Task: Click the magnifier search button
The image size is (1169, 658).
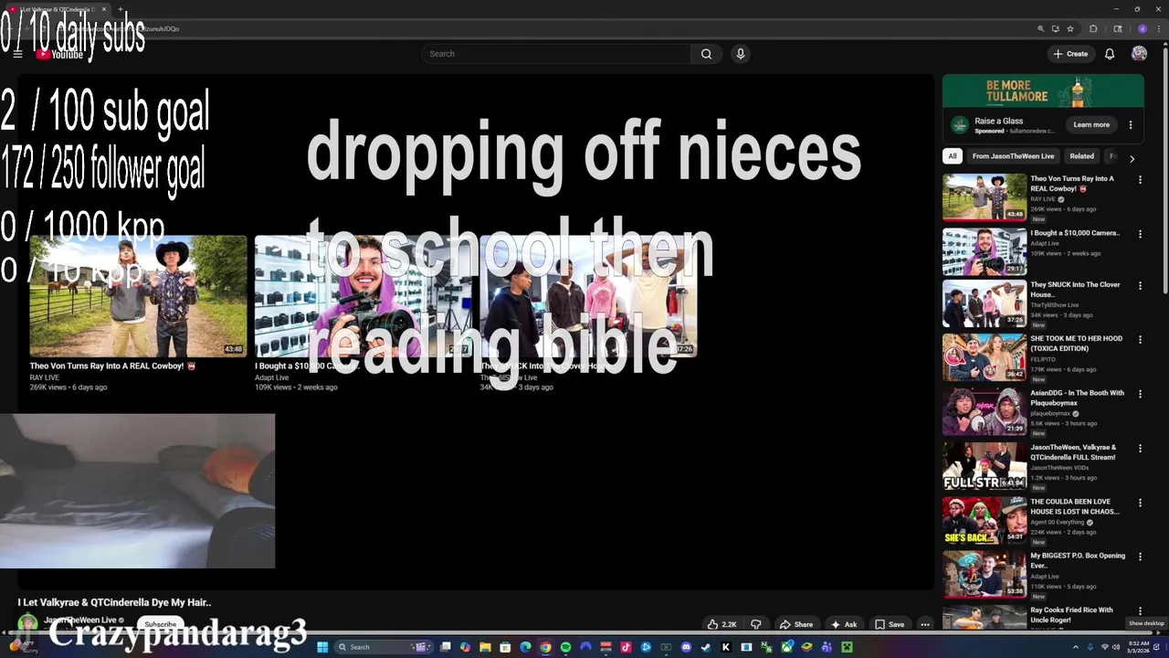Action: tap(706, 54)
